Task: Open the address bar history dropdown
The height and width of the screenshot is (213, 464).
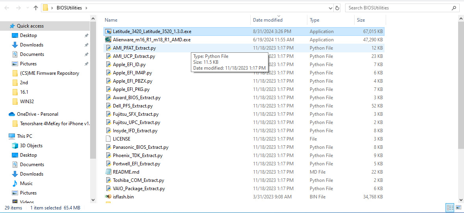Action: (330, 8)
